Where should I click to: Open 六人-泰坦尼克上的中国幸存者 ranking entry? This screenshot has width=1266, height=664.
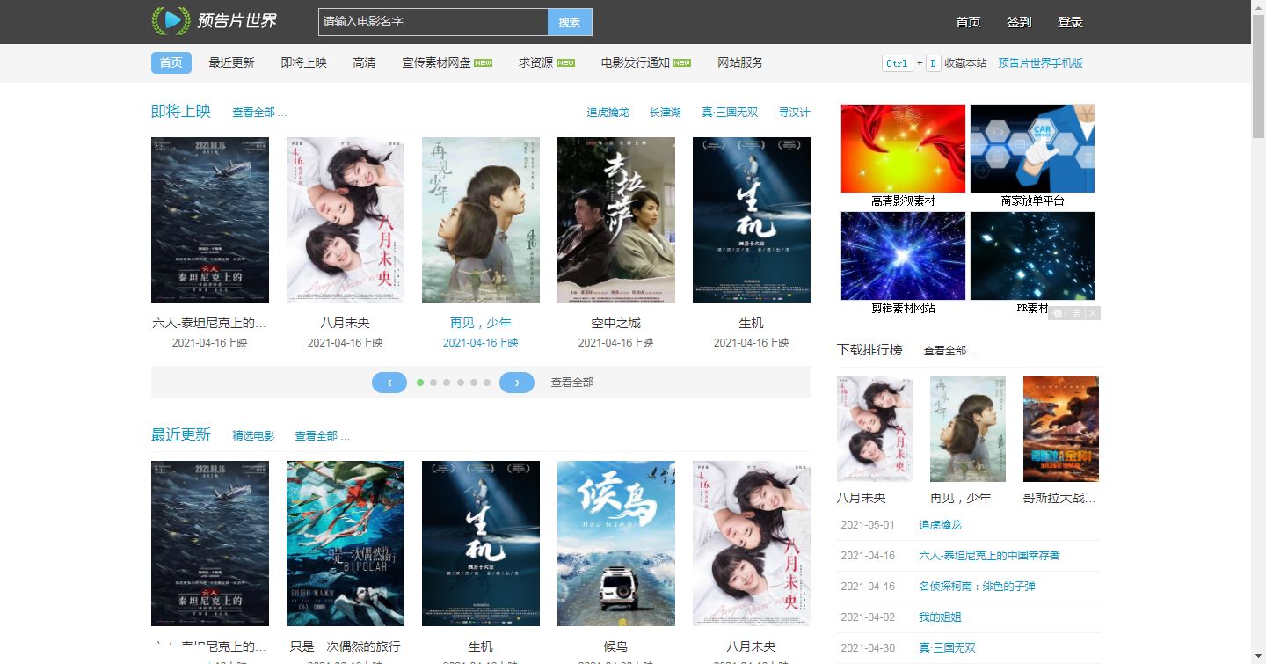point(989,556)
